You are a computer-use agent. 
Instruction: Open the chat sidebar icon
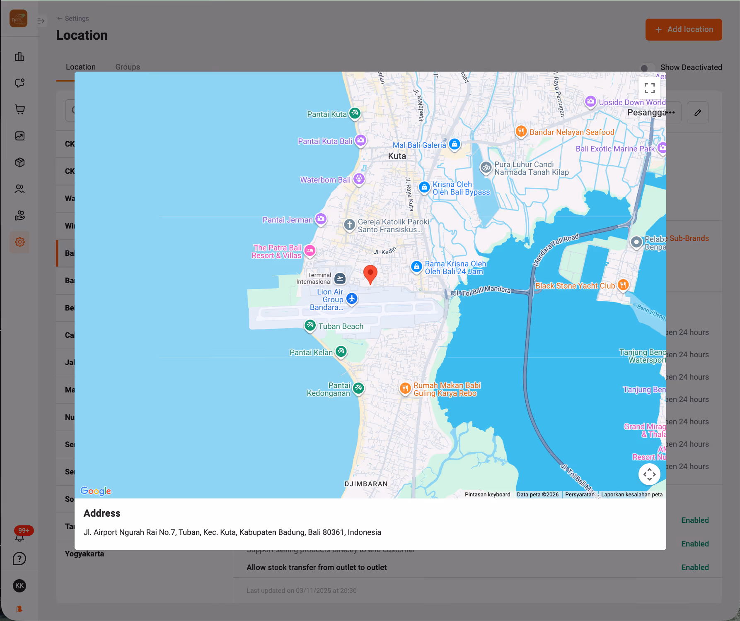pos(19,83)
